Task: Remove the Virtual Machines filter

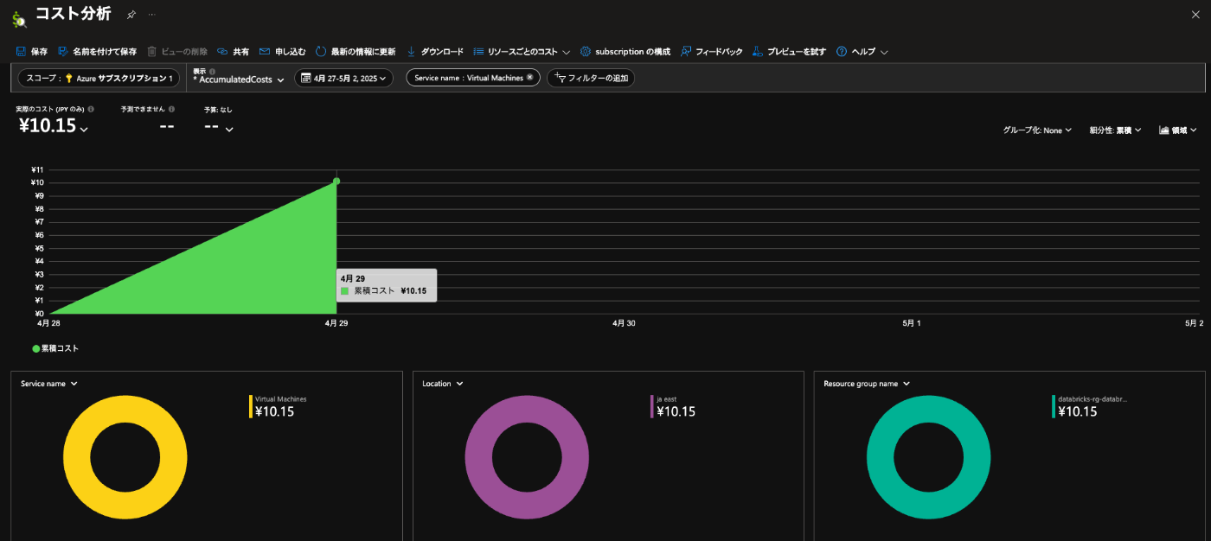Action: tap(529, 78)
